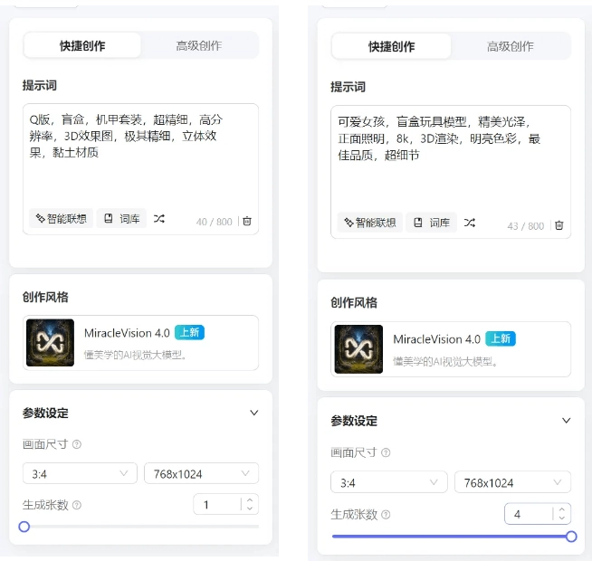Click the trash icon beside the 40 / 800 counter
The image size is (592, 561).
(x=247, y=221)
